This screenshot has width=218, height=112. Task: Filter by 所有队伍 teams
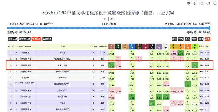pyautogui.click(x=13, y=39)
